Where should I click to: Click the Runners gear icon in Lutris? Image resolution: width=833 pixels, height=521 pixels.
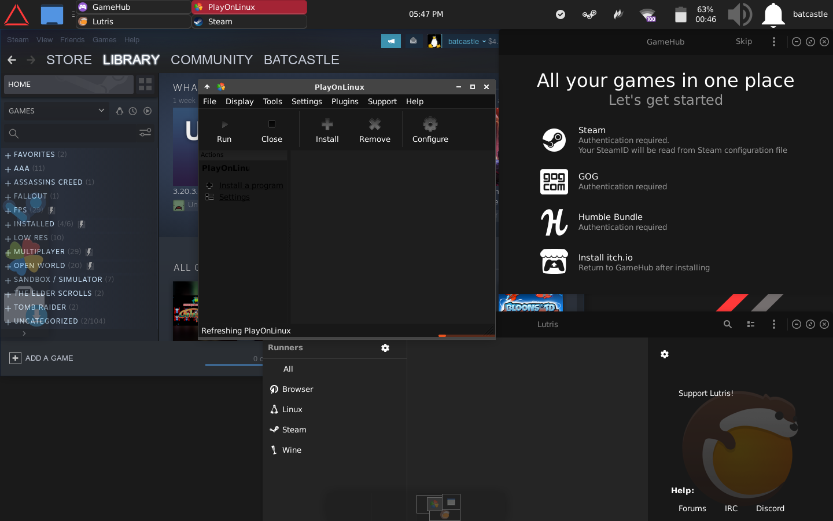(x=385, y=348)
